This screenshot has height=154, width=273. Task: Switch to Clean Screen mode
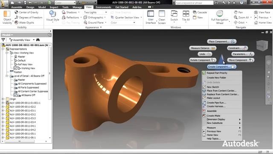tap(162, 17)
